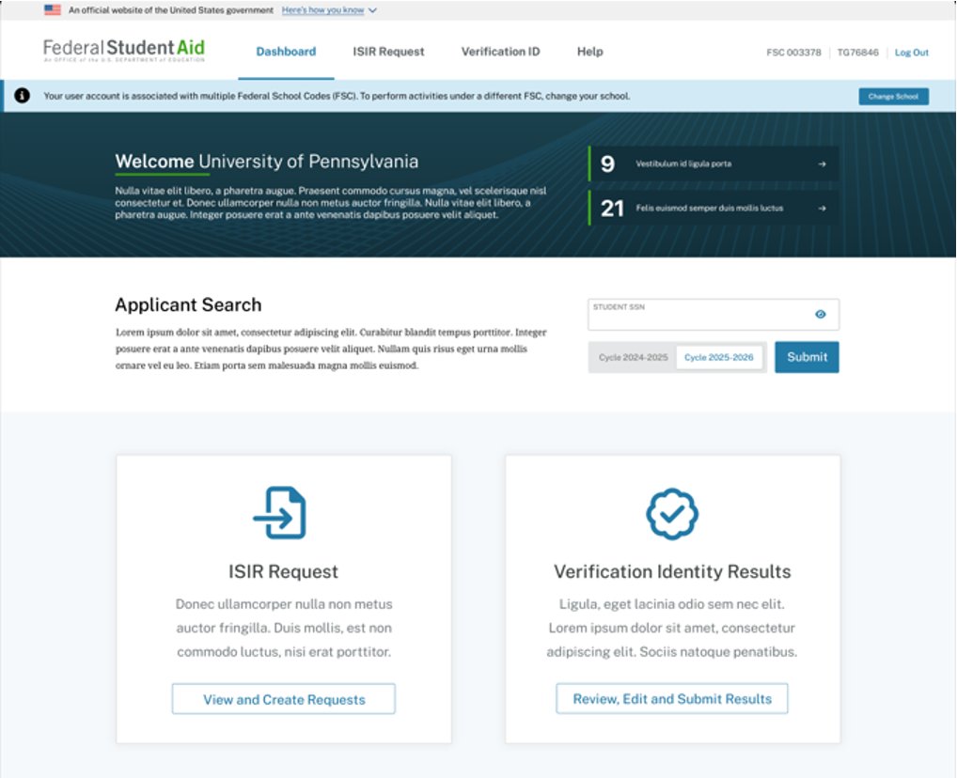Click the Verification Identity Results card title
This screenshot has height=778, width=957.
(x=672, y=571)
